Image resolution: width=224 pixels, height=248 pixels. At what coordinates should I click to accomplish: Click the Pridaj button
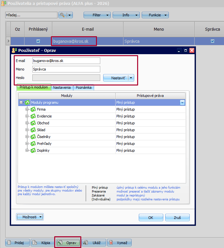(17, 243)
